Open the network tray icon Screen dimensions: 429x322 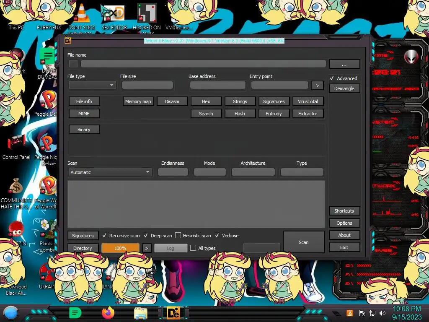coord(372,313)
